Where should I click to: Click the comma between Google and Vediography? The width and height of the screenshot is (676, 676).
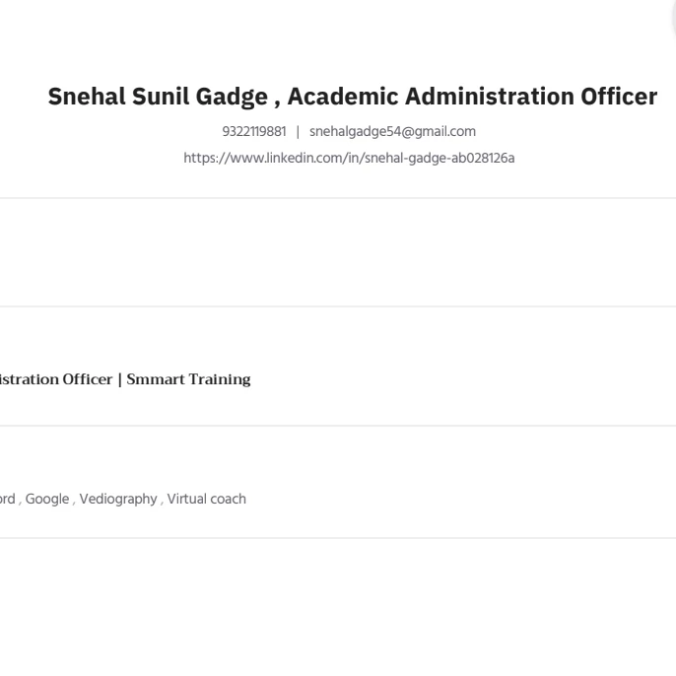pos(75,501)
